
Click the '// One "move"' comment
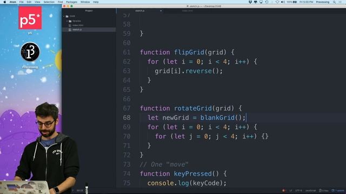[x=164, y=164]
